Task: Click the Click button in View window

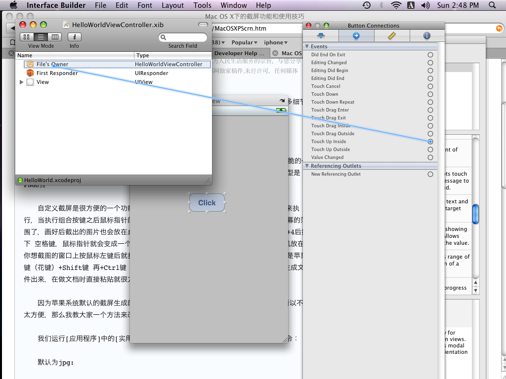Action: (207, 203)
